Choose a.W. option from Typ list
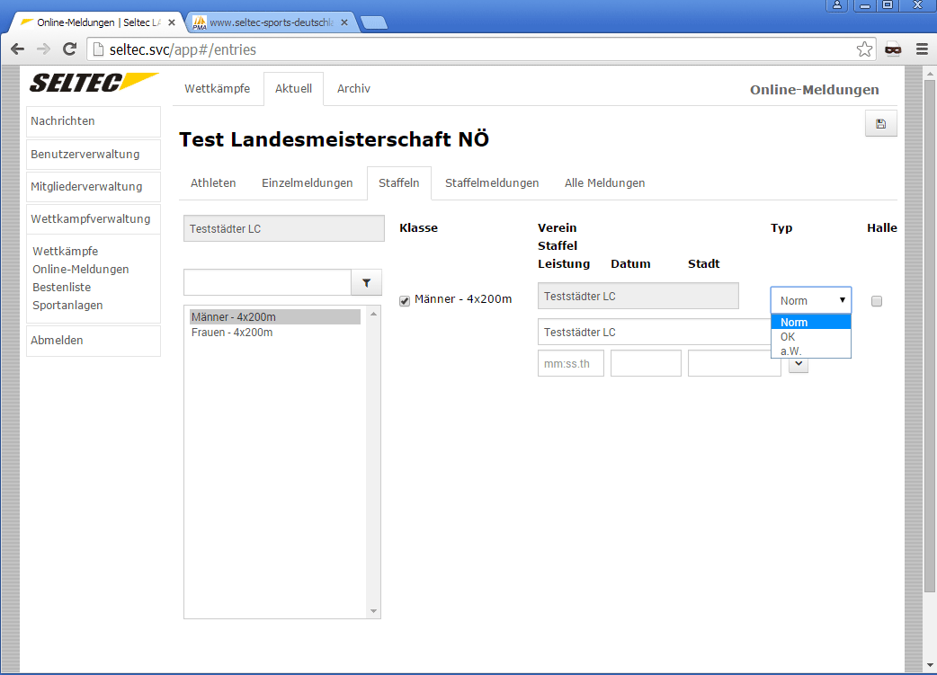Image resolution: width=937 pixels, height=675 pixels. pos(790,351)
